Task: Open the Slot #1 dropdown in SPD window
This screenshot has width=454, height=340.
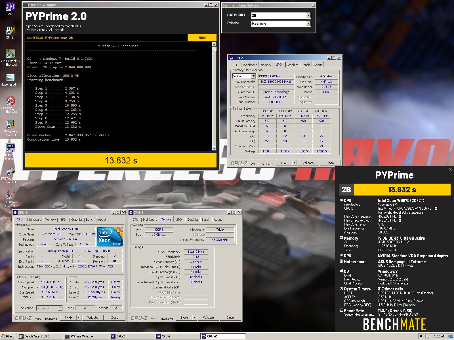Action: tap(253, 76)
